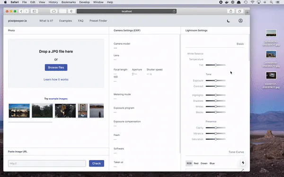Choose the dark trees example thumbnail
This screenshot has width=284, height=177.
pyautogui.click(x=42, y=110)
